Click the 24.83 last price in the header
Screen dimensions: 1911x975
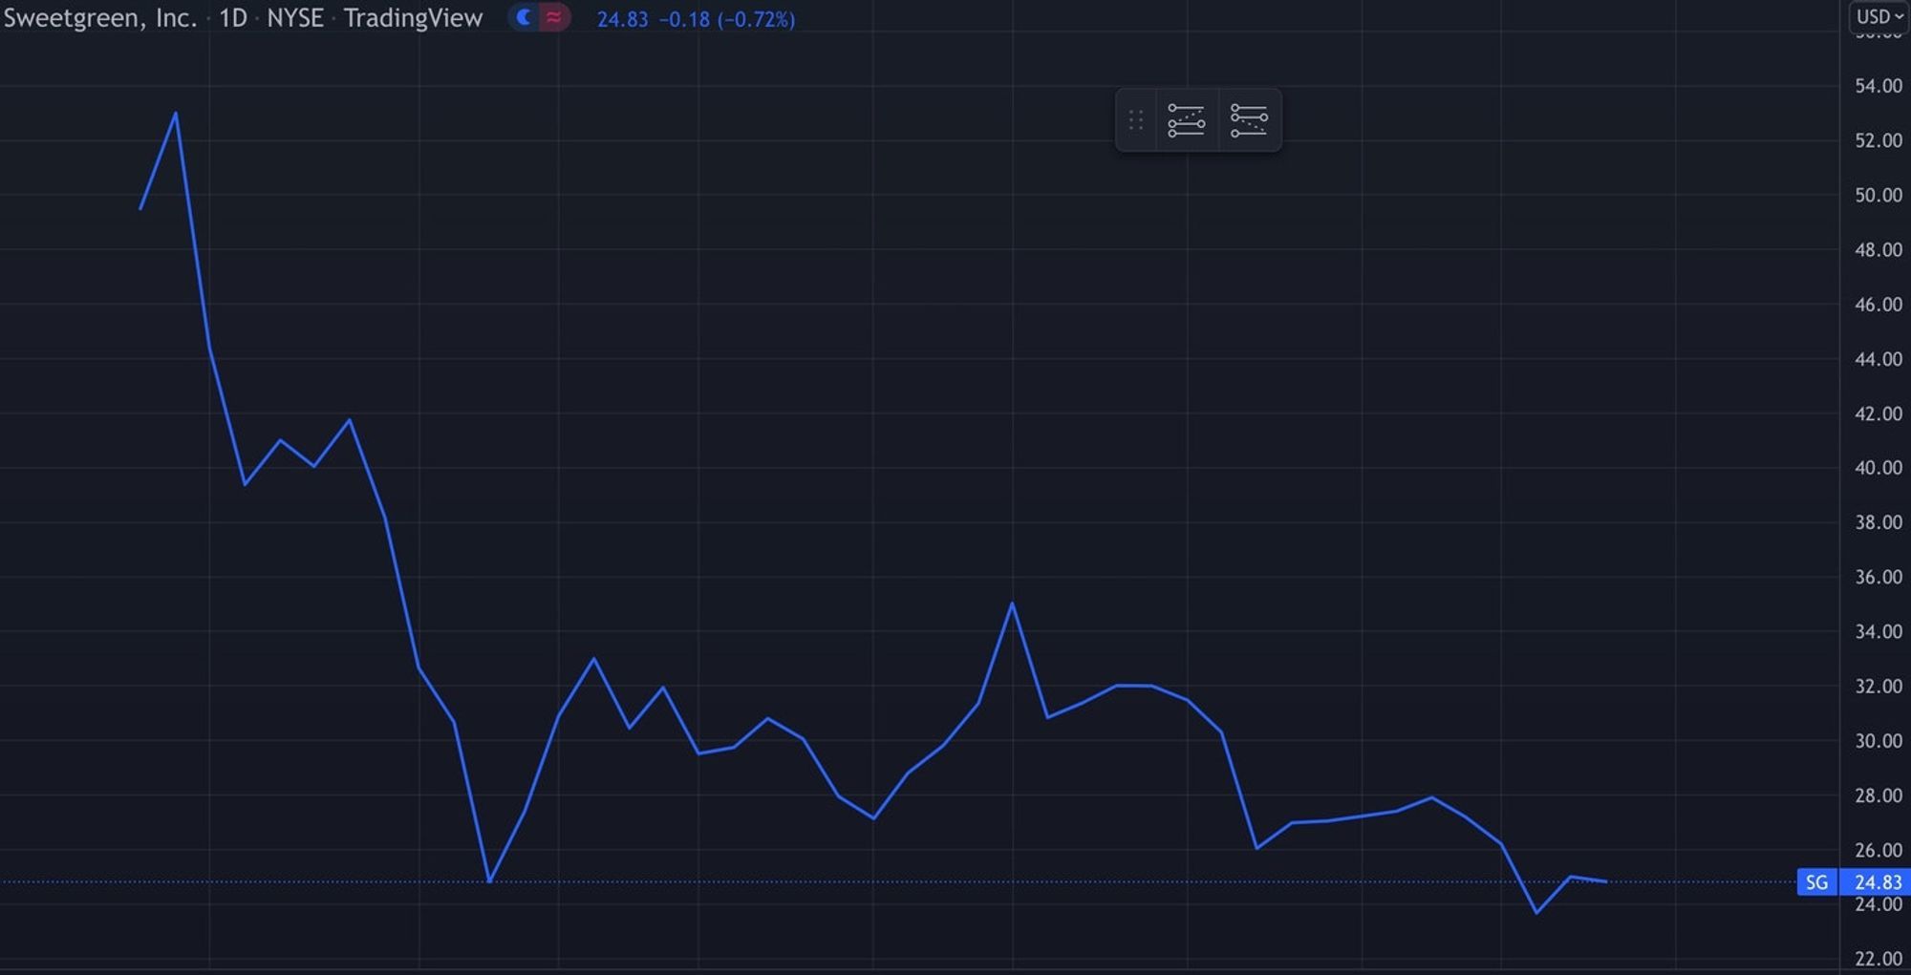[x=622, y=19]
